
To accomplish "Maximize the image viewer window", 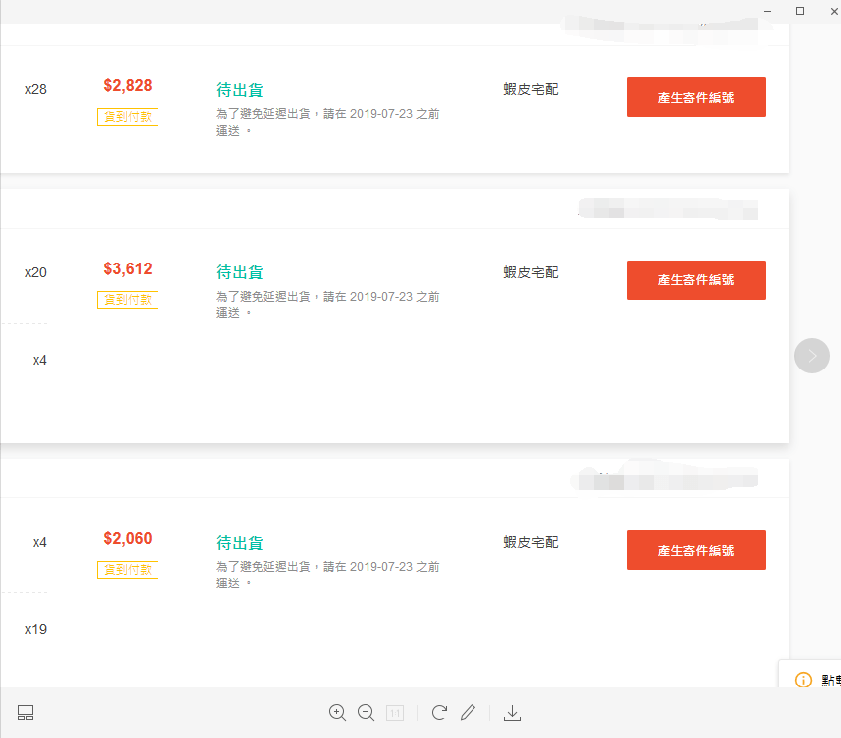I will pyautogui.click(x=800, y=10).
